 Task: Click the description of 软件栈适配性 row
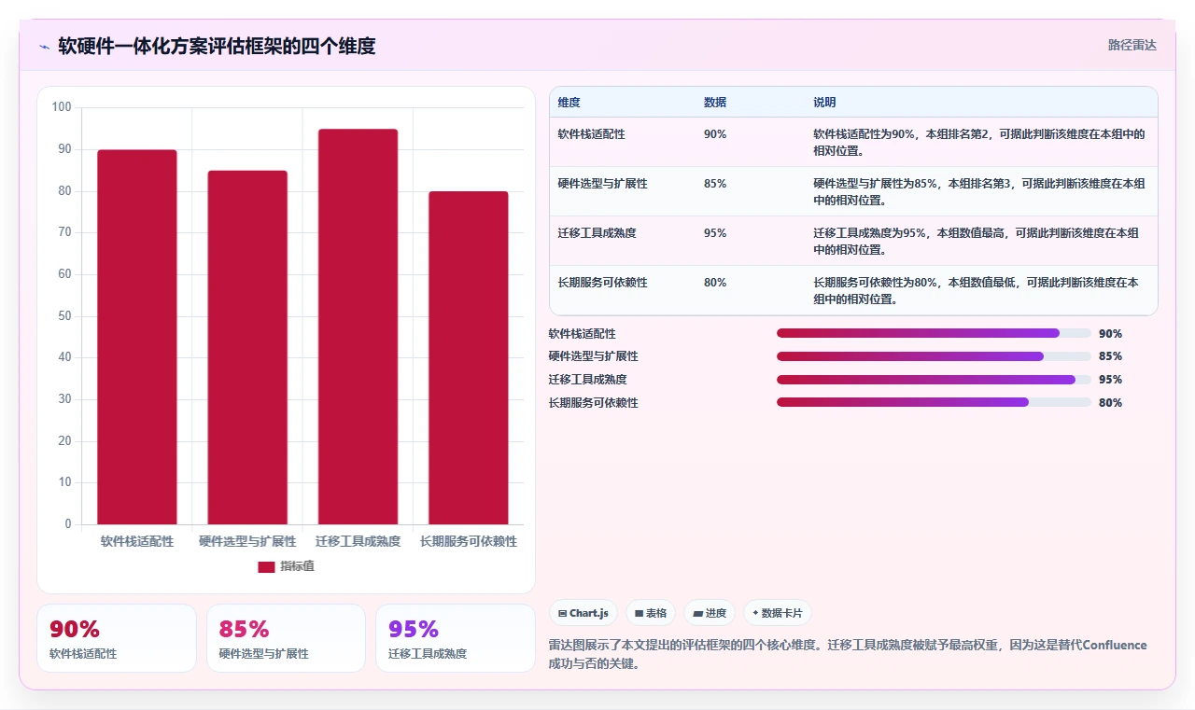(x=979, y=142)
